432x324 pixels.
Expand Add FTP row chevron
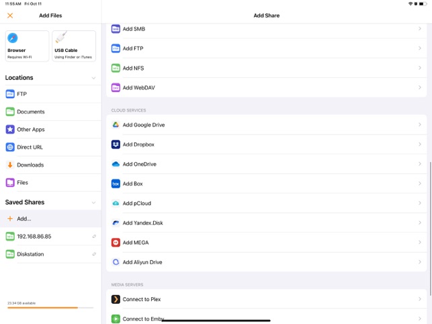420,48
